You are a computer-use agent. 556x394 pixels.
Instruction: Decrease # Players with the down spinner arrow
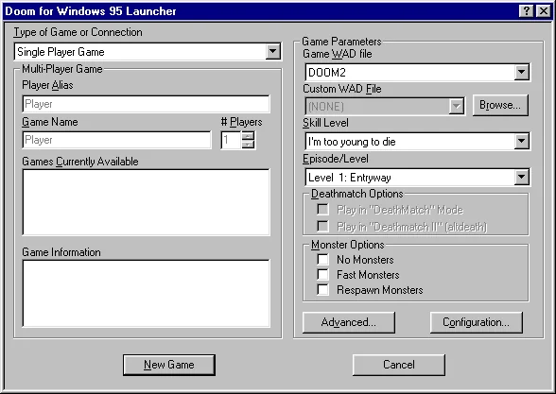click(x=248, y=145)
